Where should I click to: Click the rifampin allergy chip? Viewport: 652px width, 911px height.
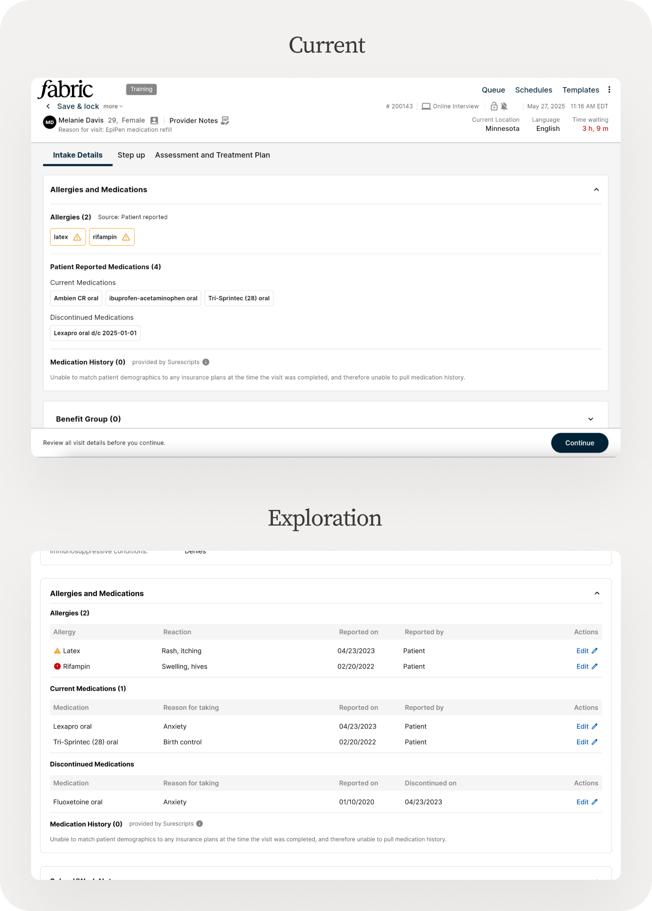pyautogui.click(x=111, y=237)
